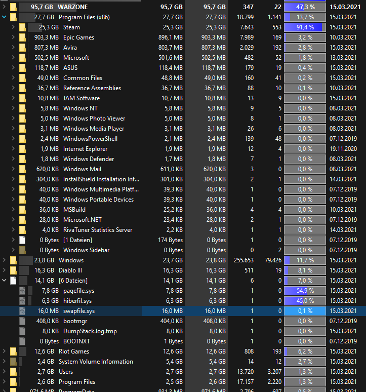Click the 13.720 file count for Users

click(246, 372)
